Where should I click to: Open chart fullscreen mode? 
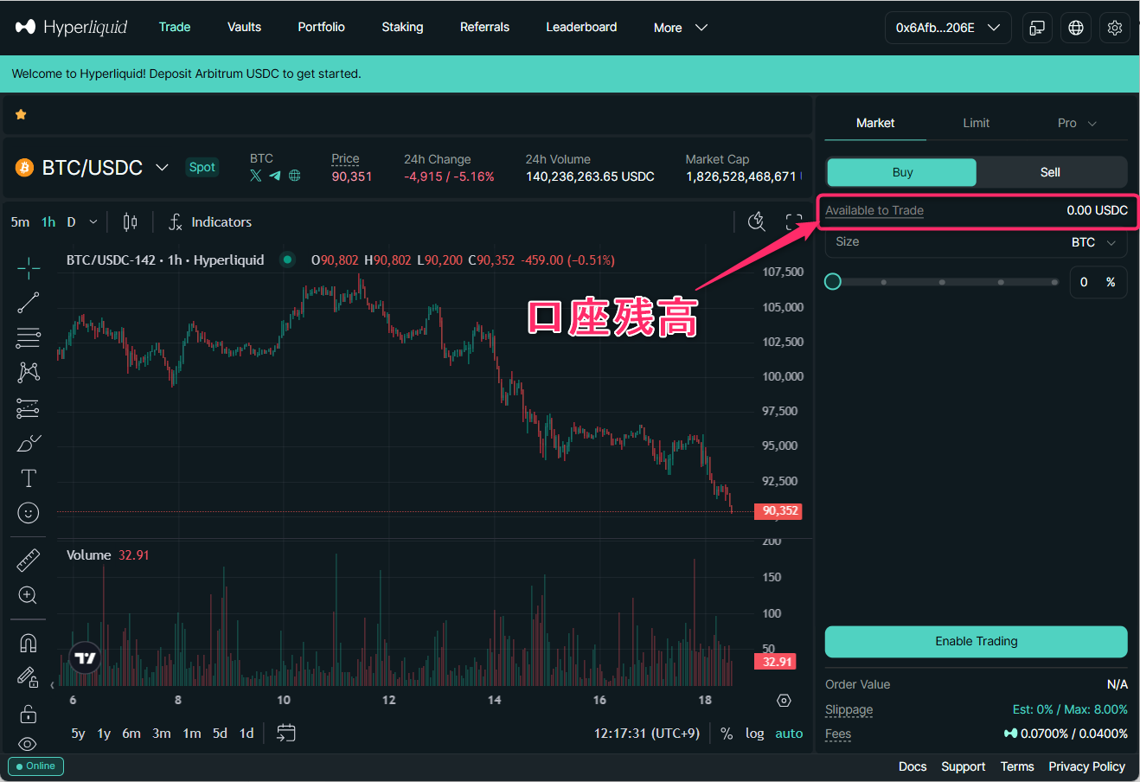pos(793,222)
